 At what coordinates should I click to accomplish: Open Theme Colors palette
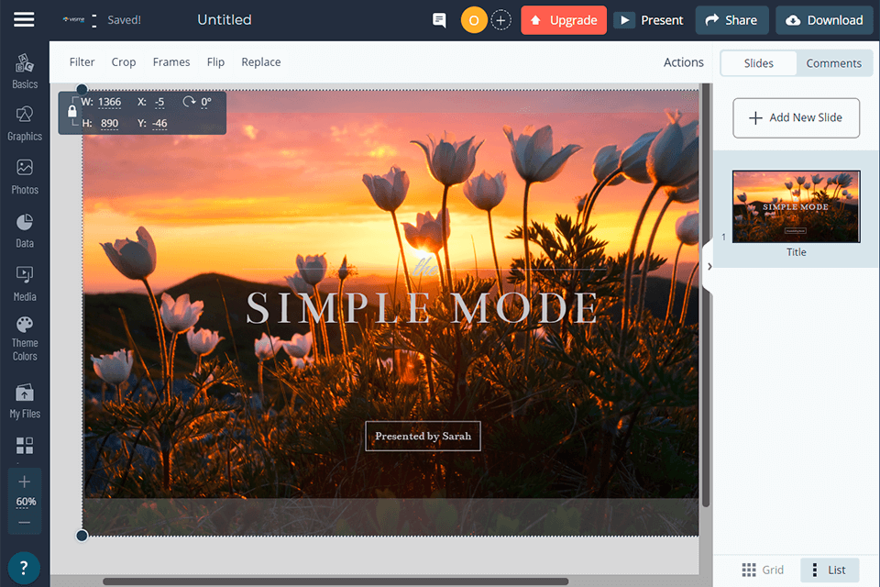coord(25,338)
